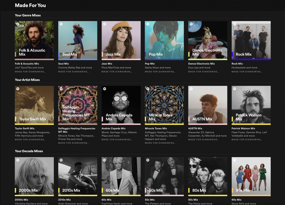Click the Jazz Mix title link
Screen dimensions: 285x205
click(x=107, y=64)
